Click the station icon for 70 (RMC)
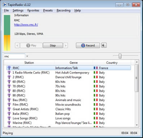 coord(9,86)
